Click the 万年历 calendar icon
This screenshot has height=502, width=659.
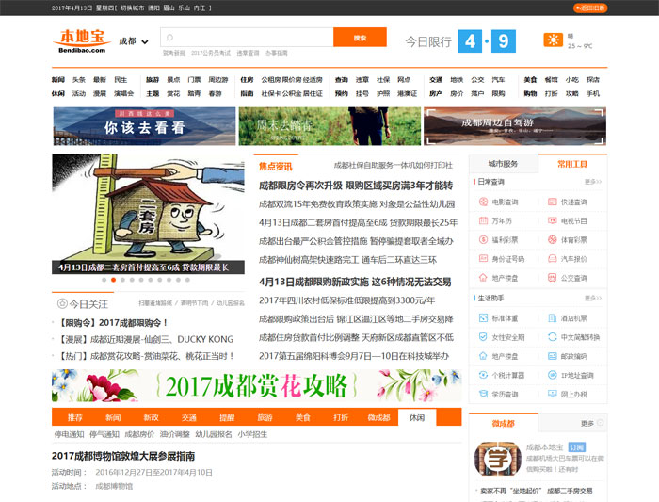coord(482,220)
